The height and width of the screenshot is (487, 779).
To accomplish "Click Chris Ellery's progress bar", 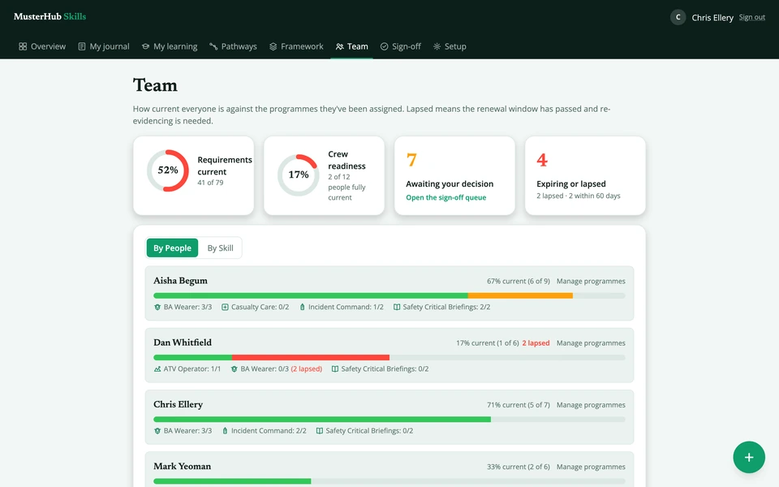I will click(x=389, y=420).
